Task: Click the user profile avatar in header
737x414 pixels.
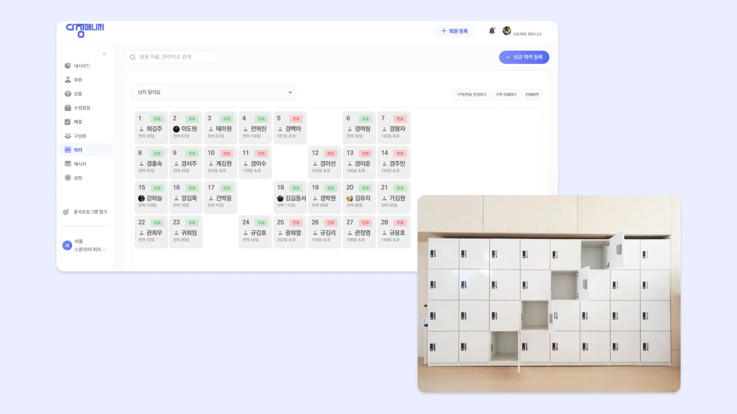Action: (x=507, y=31)
